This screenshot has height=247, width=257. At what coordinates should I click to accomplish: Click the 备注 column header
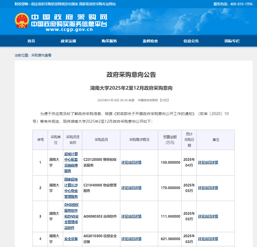216,140
